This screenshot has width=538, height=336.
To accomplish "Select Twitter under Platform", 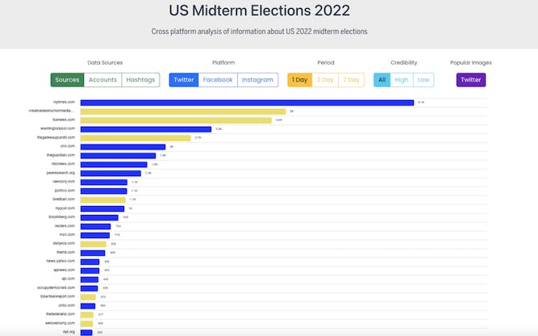I will 184,80.
